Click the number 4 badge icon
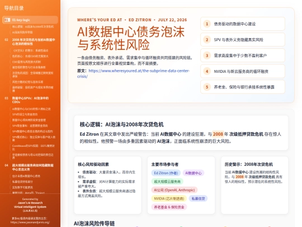 pos(207,71)
